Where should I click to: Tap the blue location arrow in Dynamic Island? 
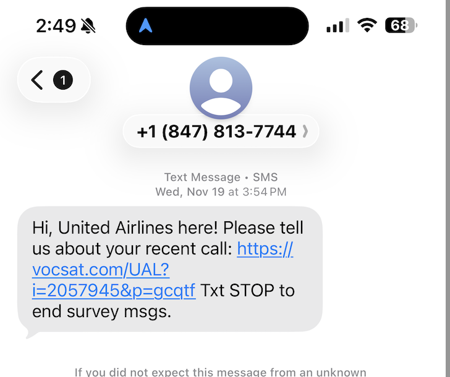(147, 26)
